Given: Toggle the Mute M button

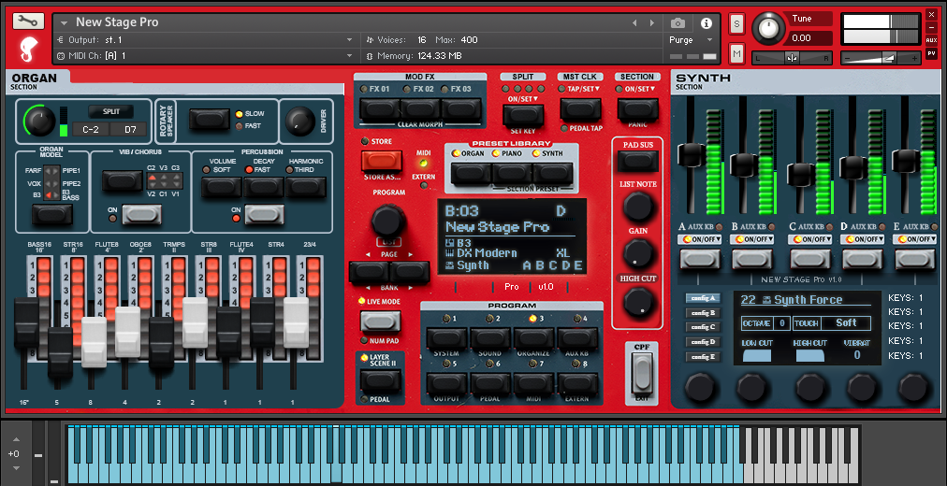Looking at the screenshot, I should (x=736, y=53).
